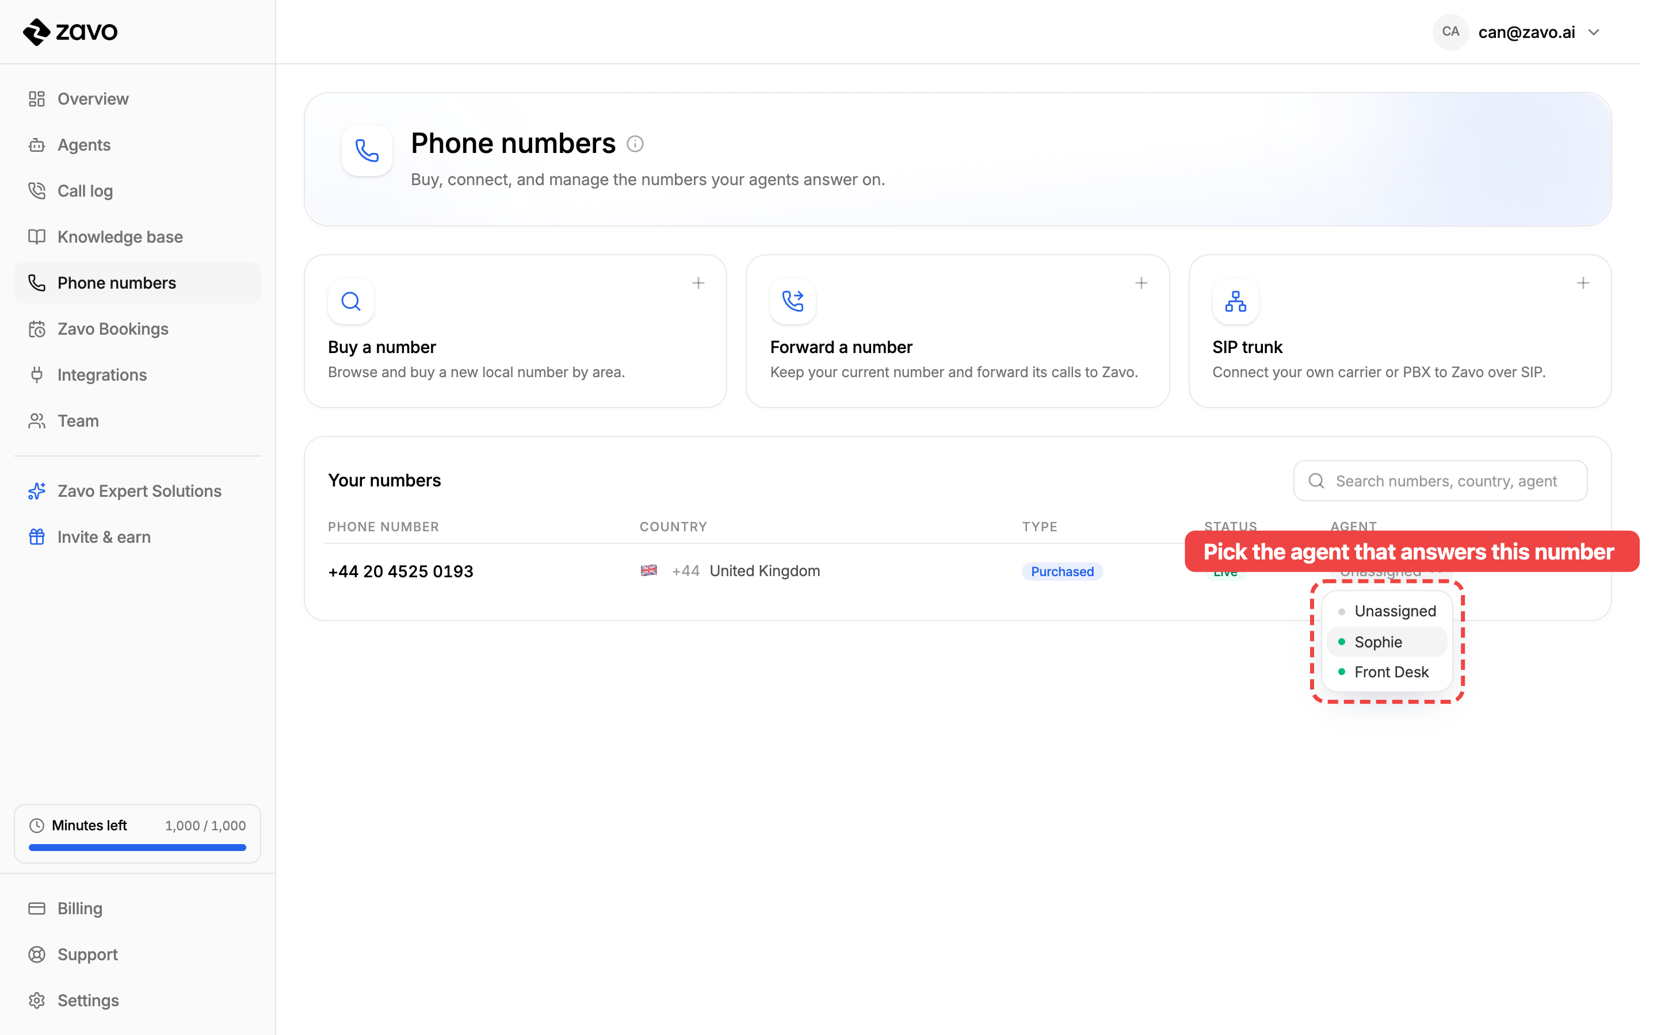Choose Front Desk in agent dropdown
Image resolution: width=1657 pixels, height=1035 pixels.
(x=1387, y=672)
